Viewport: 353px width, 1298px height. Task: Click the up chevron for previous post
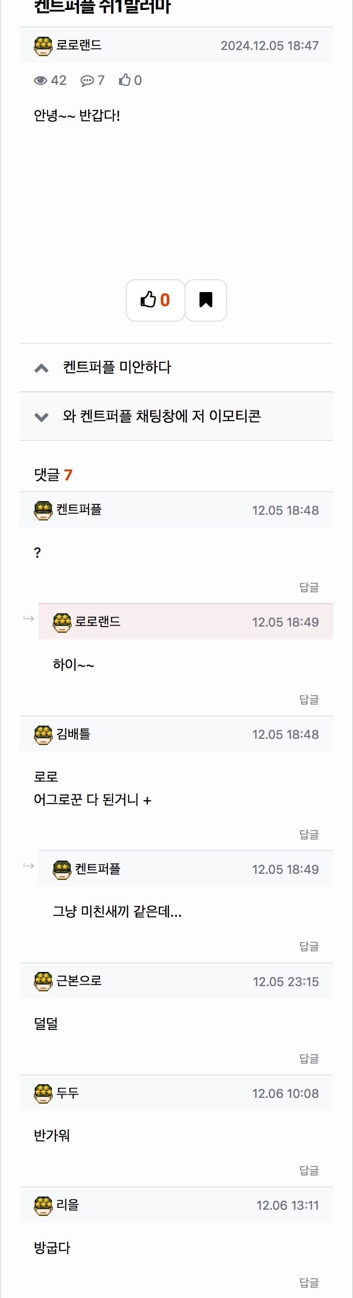point(41,368)
